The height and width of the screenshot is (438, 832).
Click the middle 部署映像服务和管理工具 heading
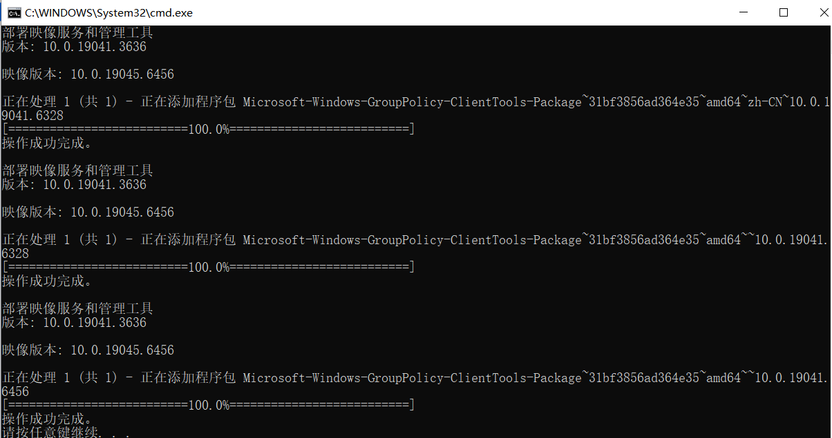77,170
